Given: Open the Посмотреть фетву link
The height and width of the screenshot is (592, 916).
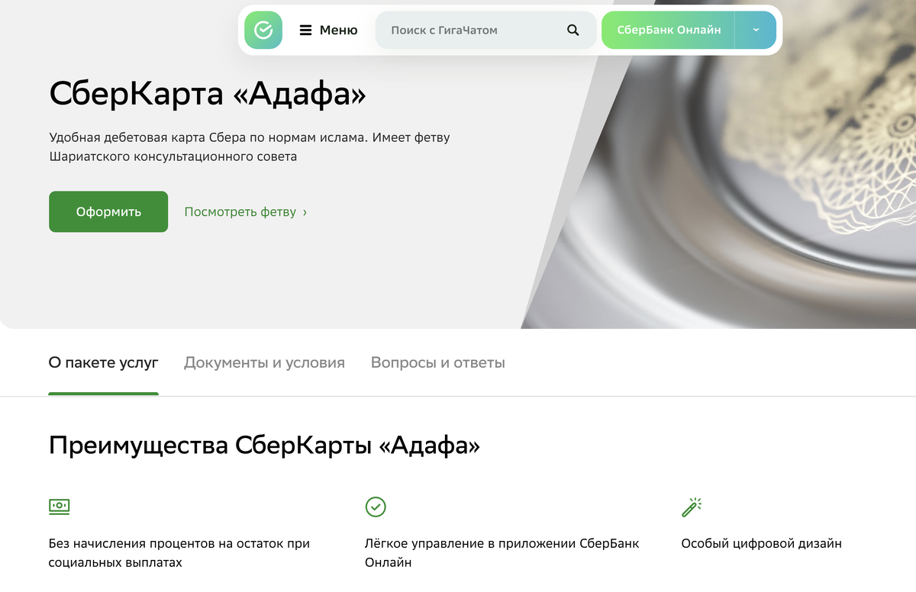Looking at the screenshot, I should [246, 212].
